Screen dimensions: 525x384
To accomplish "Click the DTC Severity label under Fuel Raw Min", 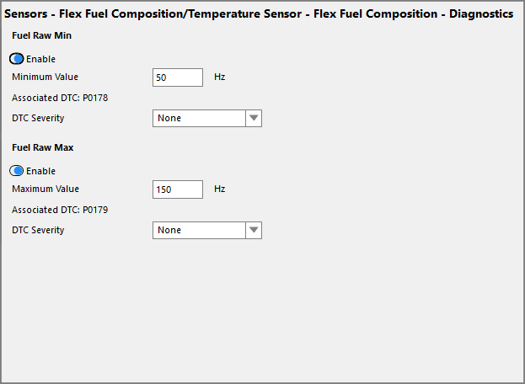I will pyautogui.click(x=38, y=118).
